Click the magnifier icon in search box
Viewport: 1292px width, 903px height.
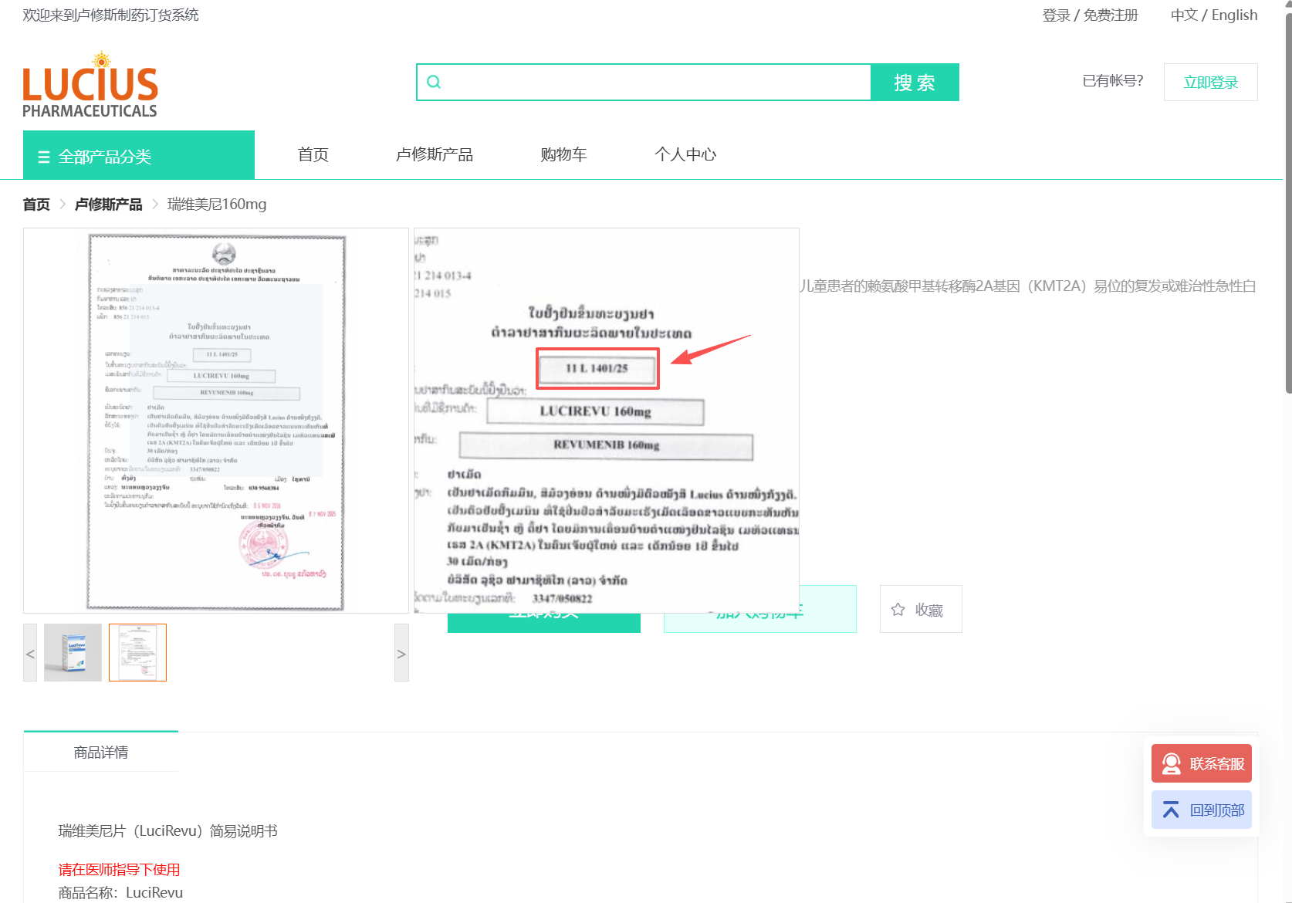tap(434, 82)
